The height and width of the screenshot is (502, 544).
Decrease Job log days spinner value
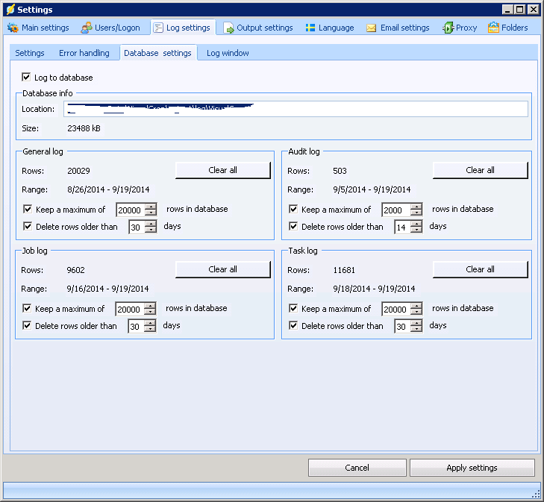[x=150, y=329]
